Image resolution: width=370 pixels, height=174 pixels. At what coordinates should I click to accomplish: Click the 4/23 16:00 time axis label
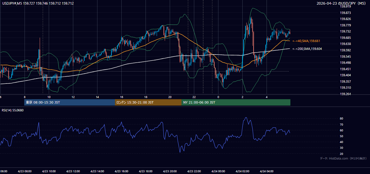(x=121, y=171)
